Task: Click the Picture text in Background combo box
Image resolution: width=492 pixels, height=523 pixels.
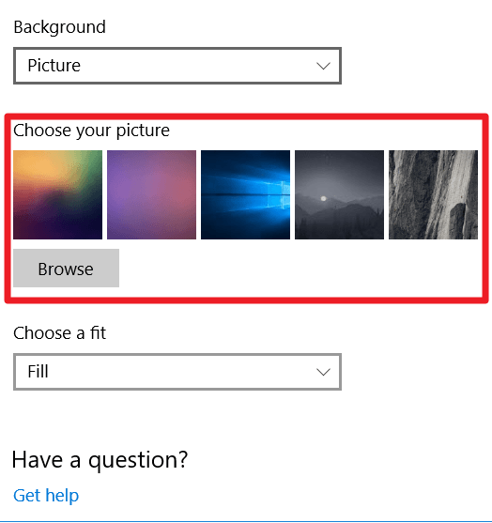Action: [x=54, y=66]
